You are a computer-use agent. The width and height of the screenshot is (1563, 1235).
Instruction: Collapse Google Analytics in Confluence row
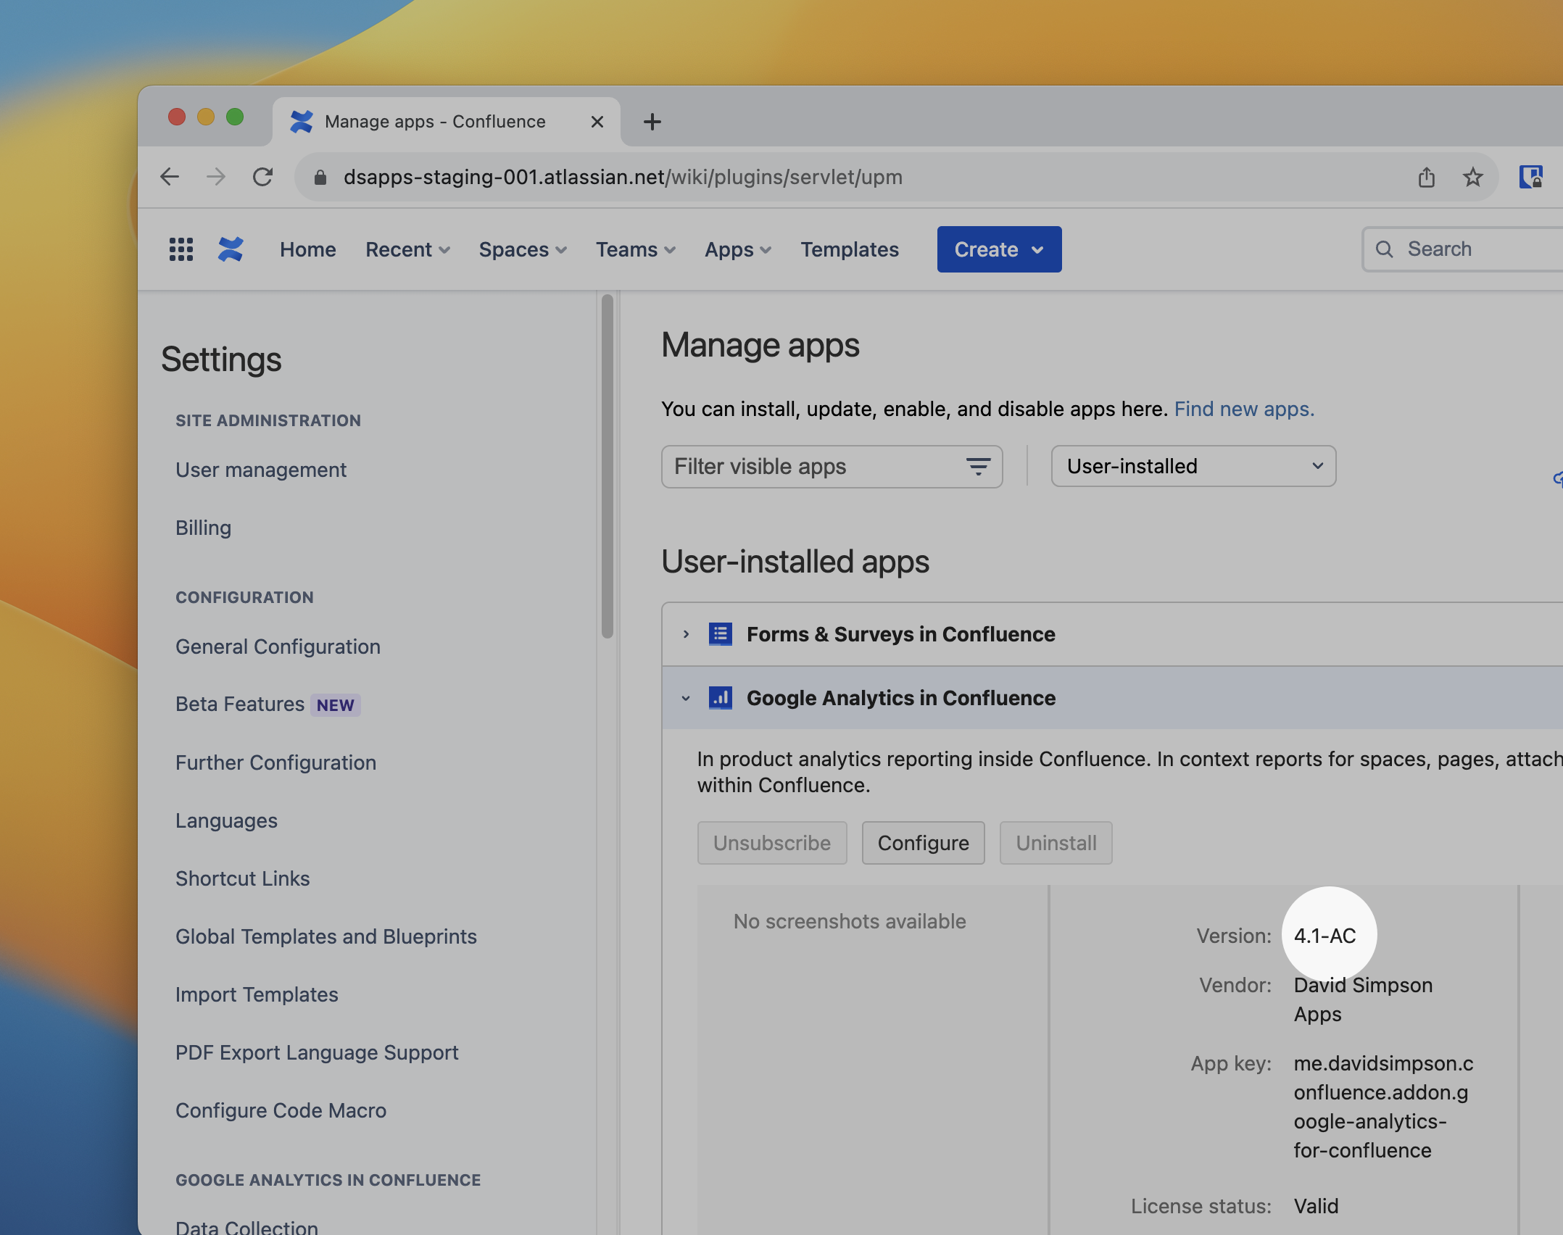(686, 698)
